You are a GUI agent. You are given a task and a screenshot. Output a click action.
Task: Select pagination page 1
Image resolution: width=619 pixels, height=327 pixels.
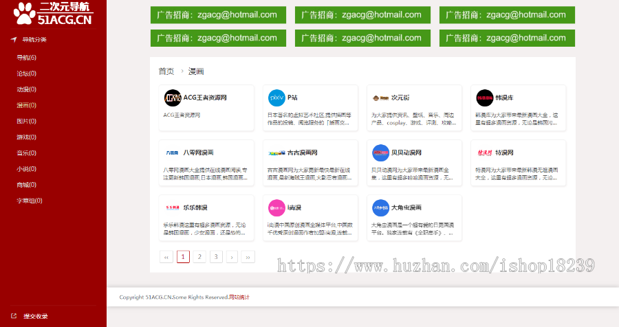(x=183, y=257)
